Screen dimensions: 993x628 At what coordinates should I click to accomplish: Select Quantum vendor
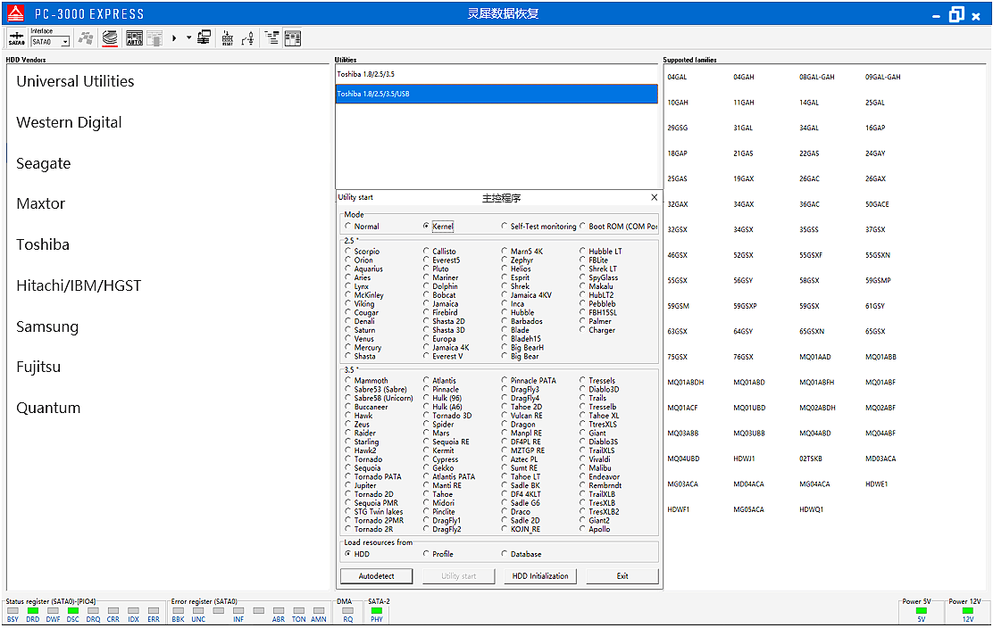pos(48,408)
